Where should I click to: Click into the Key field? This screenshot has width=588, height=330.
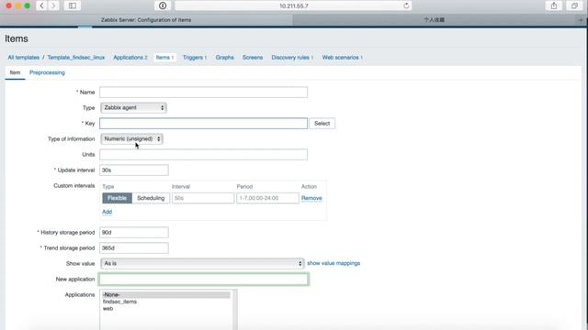pyautogui.click(x=203, y=124)
